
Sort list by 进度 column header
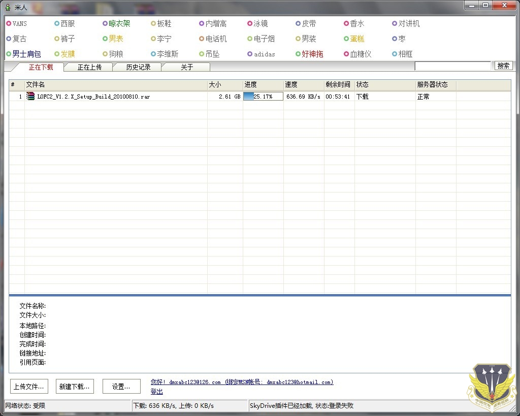(264, 85)
